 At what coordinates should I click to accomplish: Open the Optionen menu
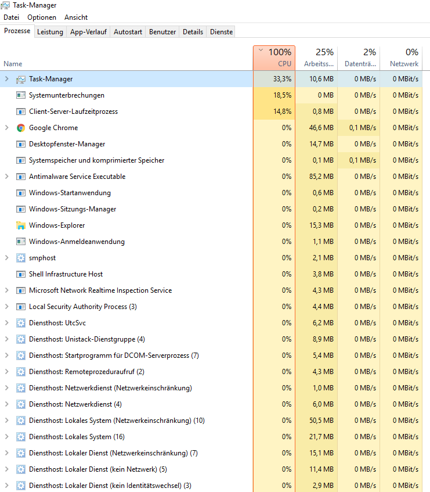42,17
